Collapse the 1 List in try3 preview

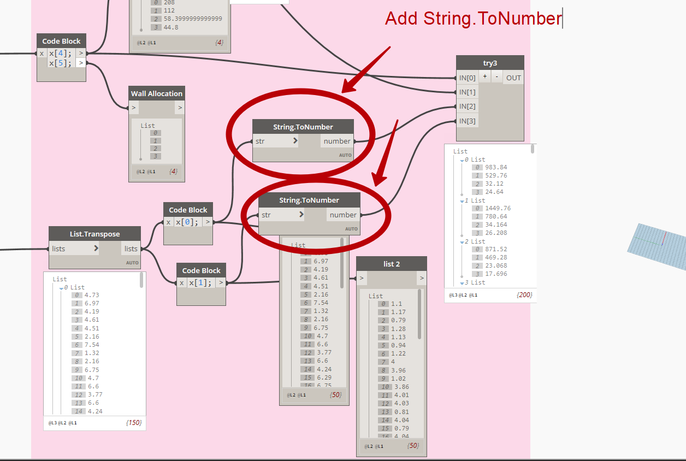(x=461, y=201)
